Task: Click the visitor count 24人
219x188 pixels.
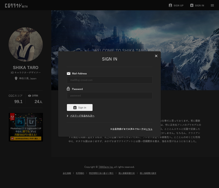Action: 38,101
